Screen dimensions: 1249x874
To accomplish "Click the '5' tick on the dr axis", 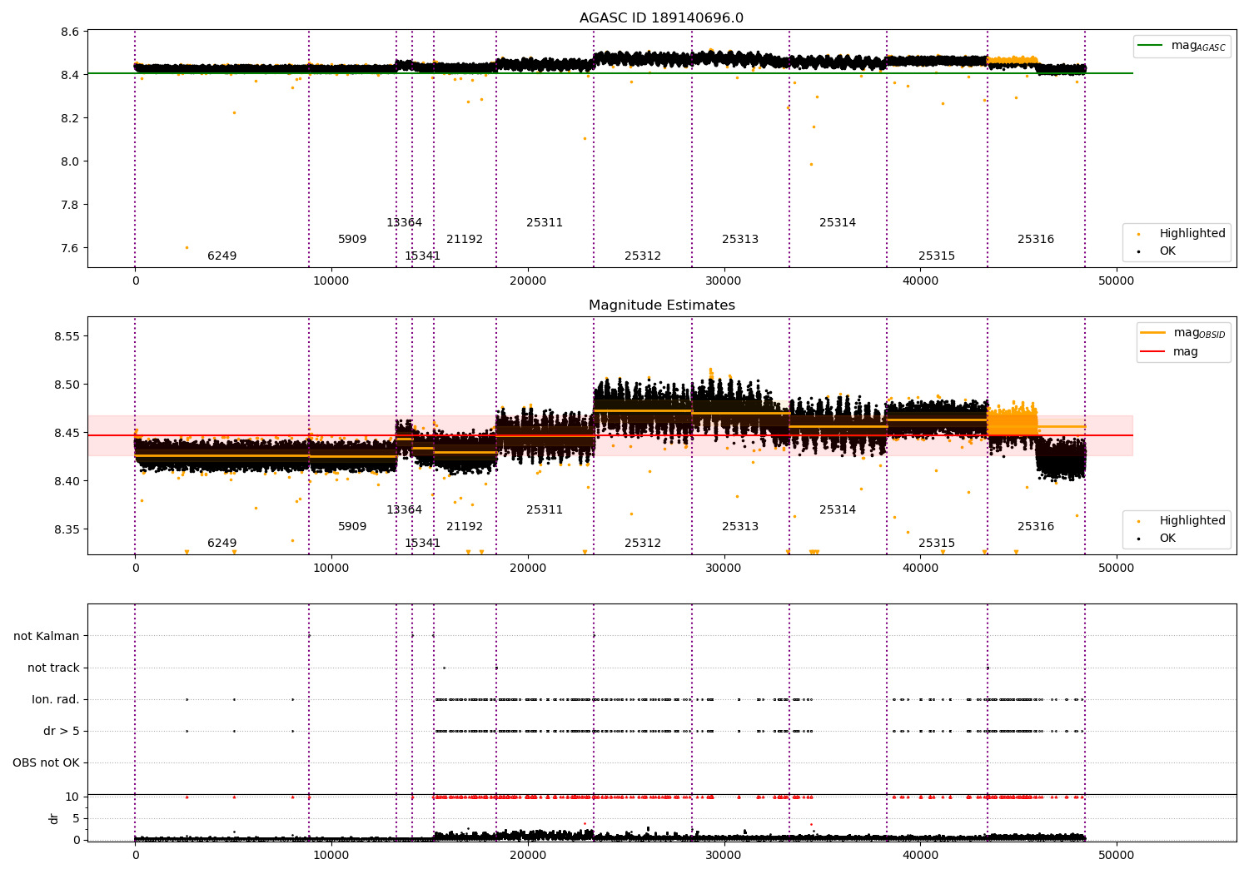I will point(76,818).
